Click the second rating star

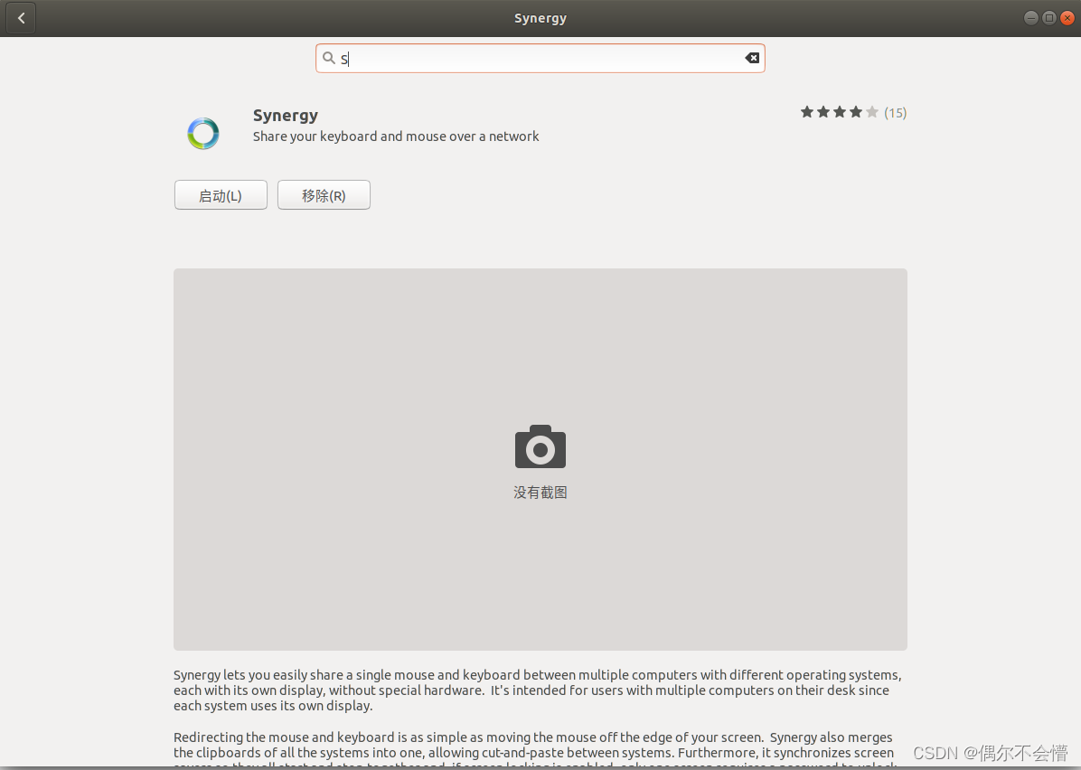click(x=822, y=112)
